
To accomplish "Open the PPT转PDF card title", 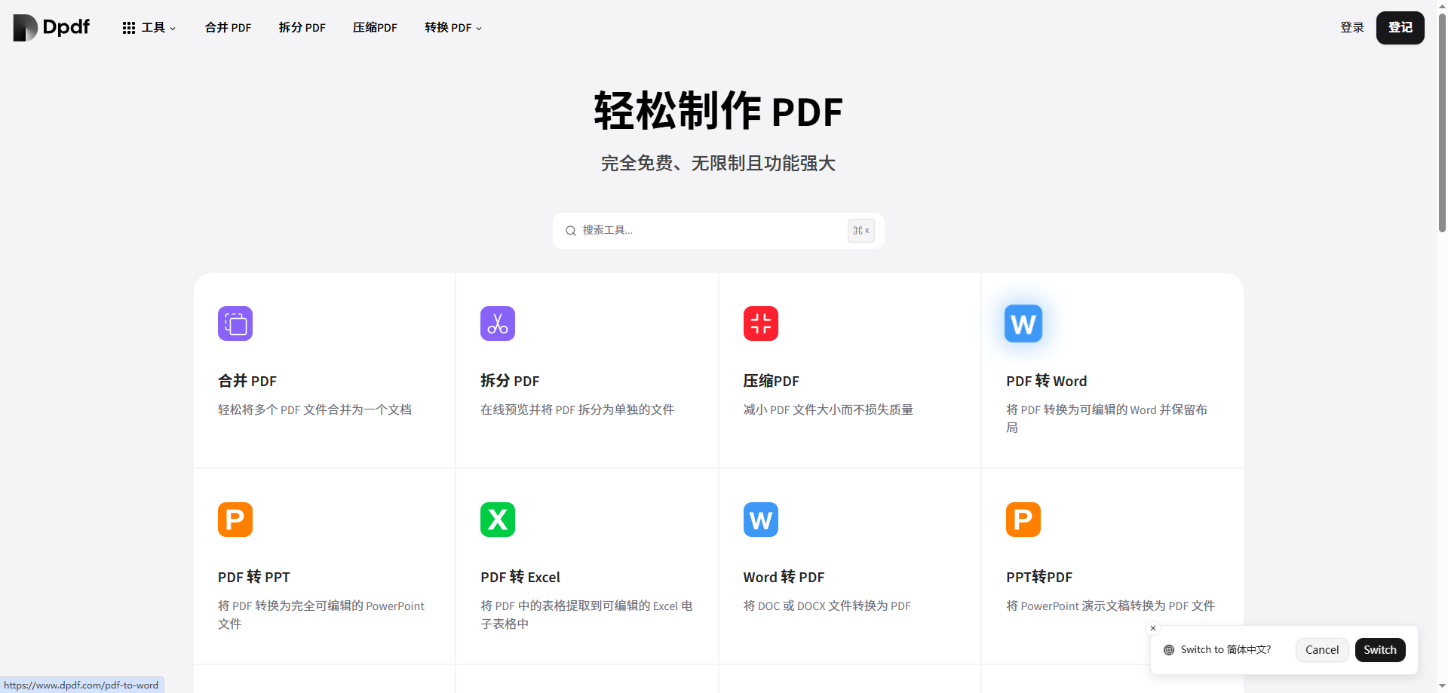I will [1038, 577].
